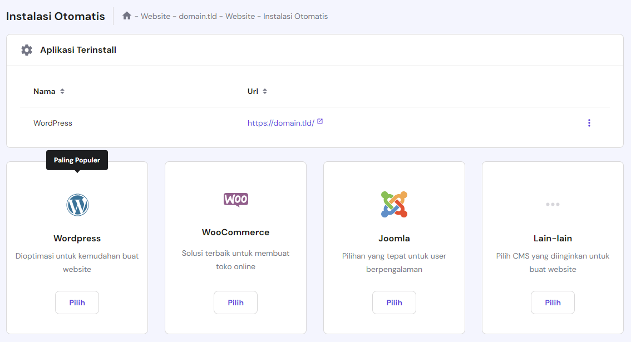Screen dimensions: 631x342
Task: Select the WooCommerce logo icon
Action: click(235, 200)
